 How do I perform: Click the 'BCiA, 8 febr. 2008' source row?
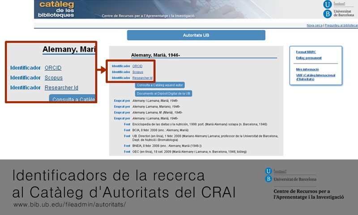[x=161, y=130]
